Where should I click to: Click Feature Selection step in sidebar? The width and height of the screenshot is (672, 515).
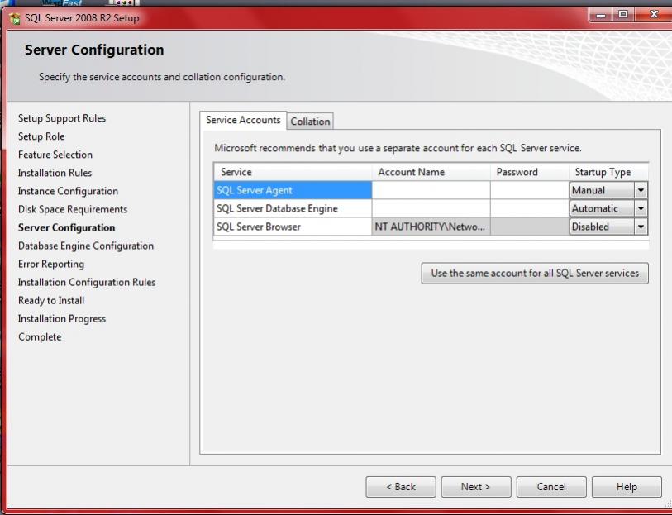[55, 155]
